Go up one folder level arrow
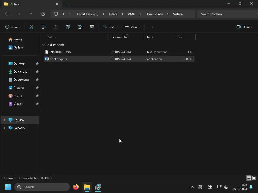258x193 pixels. (x=31, y=14)
